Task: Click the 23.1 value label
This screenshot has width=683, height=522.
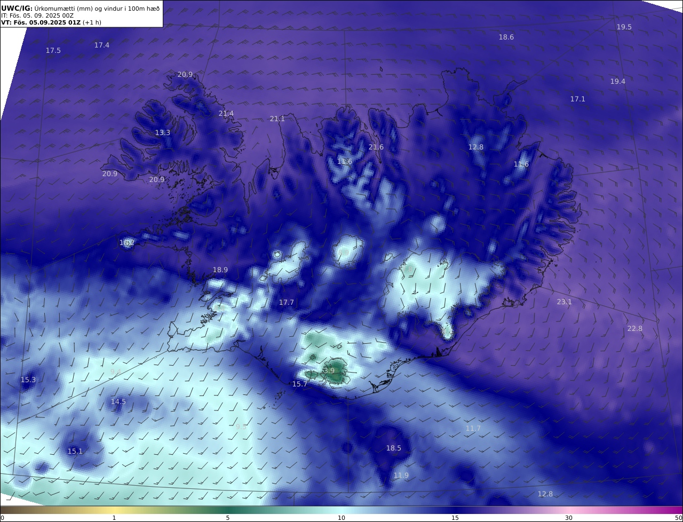Action: point(565,302)
